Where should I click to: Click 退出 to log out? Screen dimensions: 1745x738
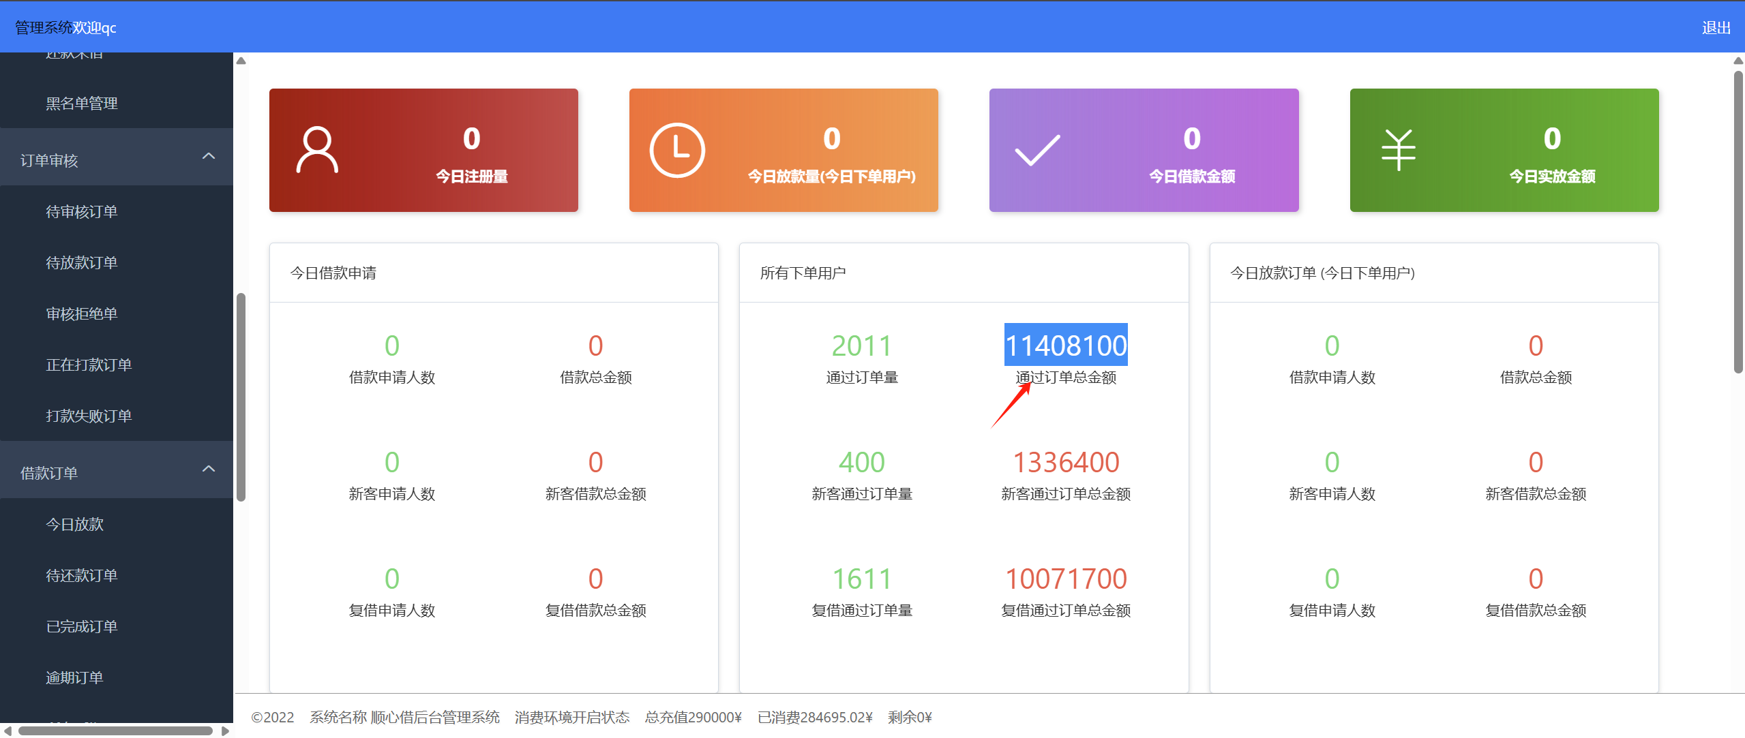[x=1716, y=28]
